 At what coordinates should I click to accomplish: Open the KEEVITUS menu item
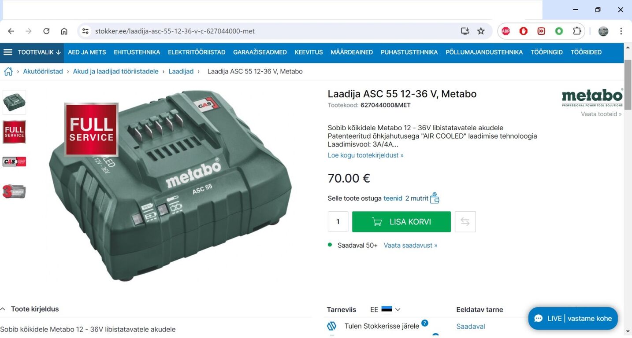click(x=309, y=52)
